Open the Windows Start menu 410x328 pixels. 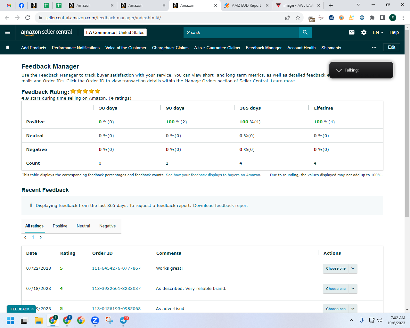point(10,320)
